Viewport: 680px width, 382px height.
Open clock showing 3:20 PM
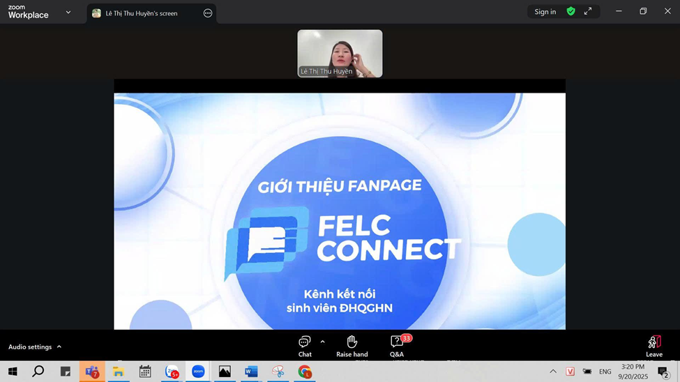click(633, 372)
